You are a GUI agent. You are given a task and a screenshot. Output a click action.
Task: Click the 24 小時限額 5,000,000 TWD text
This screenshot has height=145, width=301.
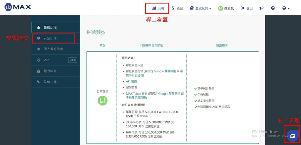point(150,124)
